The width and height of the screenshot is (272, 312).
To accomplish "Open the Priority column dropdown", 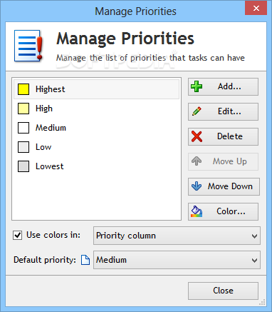I will click(x=177, y=236).
